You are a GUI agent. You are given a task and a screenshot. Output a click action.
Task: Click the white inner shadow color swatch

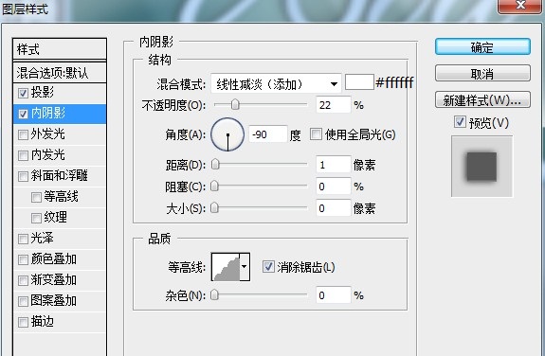(x=359, y=82)
